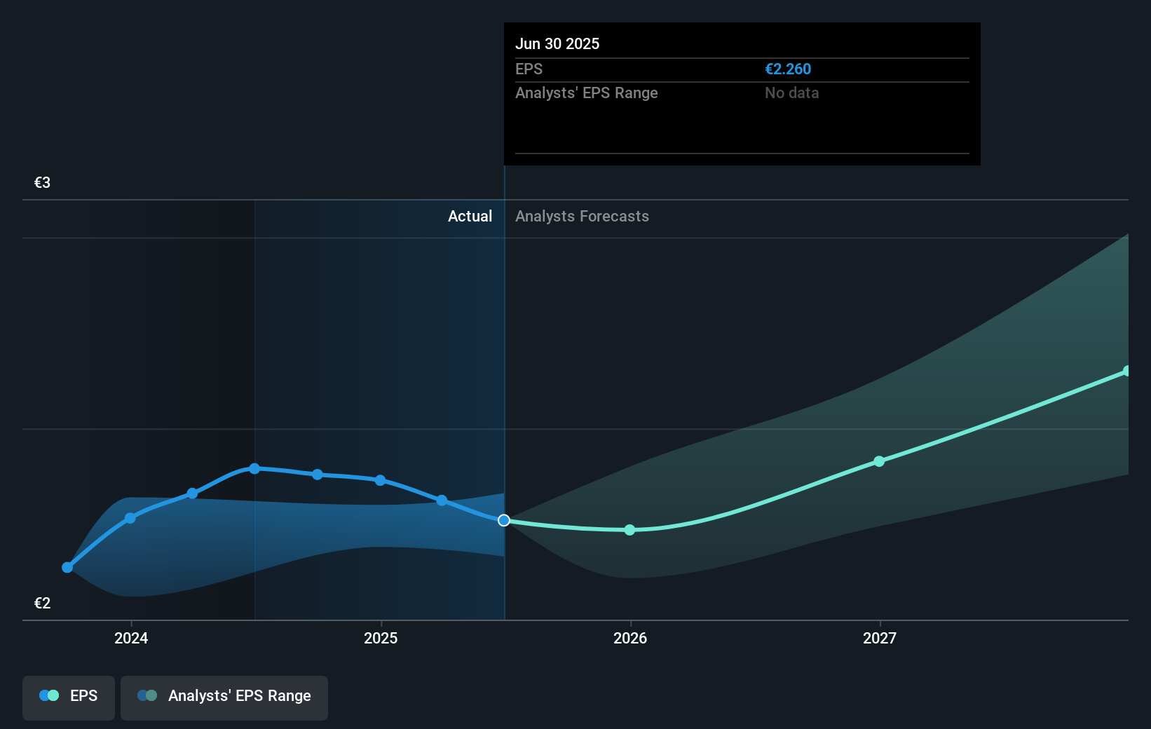Click the tooltip's Analysts' EPS Range row label
The height and width of the screenshot is (729, 1151).
coord(587,93)
